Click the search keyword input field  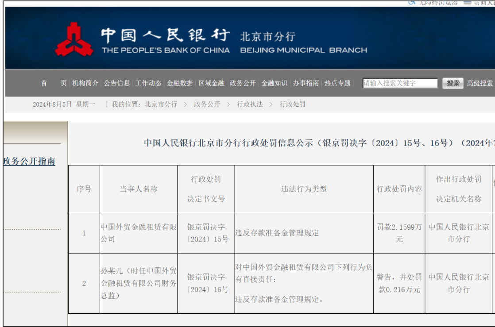tap(400, 83)
